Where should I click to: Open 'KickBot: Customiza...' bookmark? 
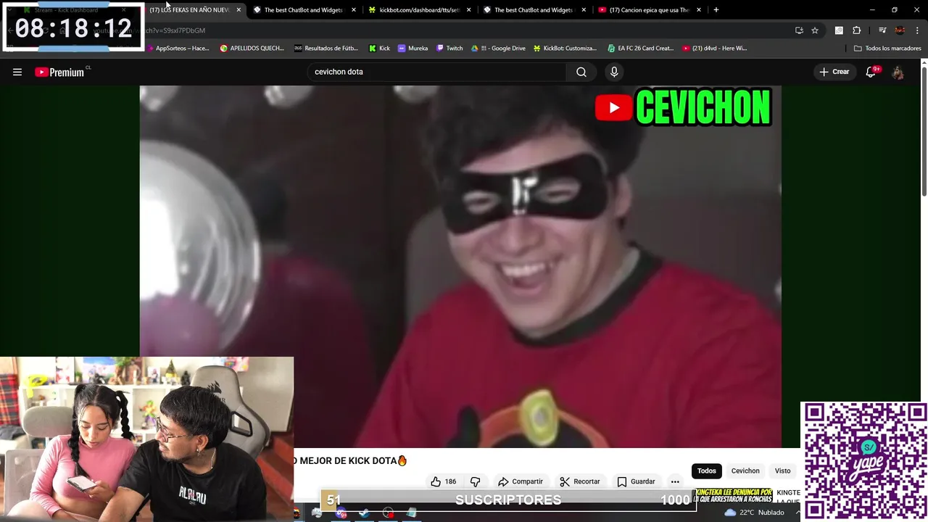click(565, 49)
